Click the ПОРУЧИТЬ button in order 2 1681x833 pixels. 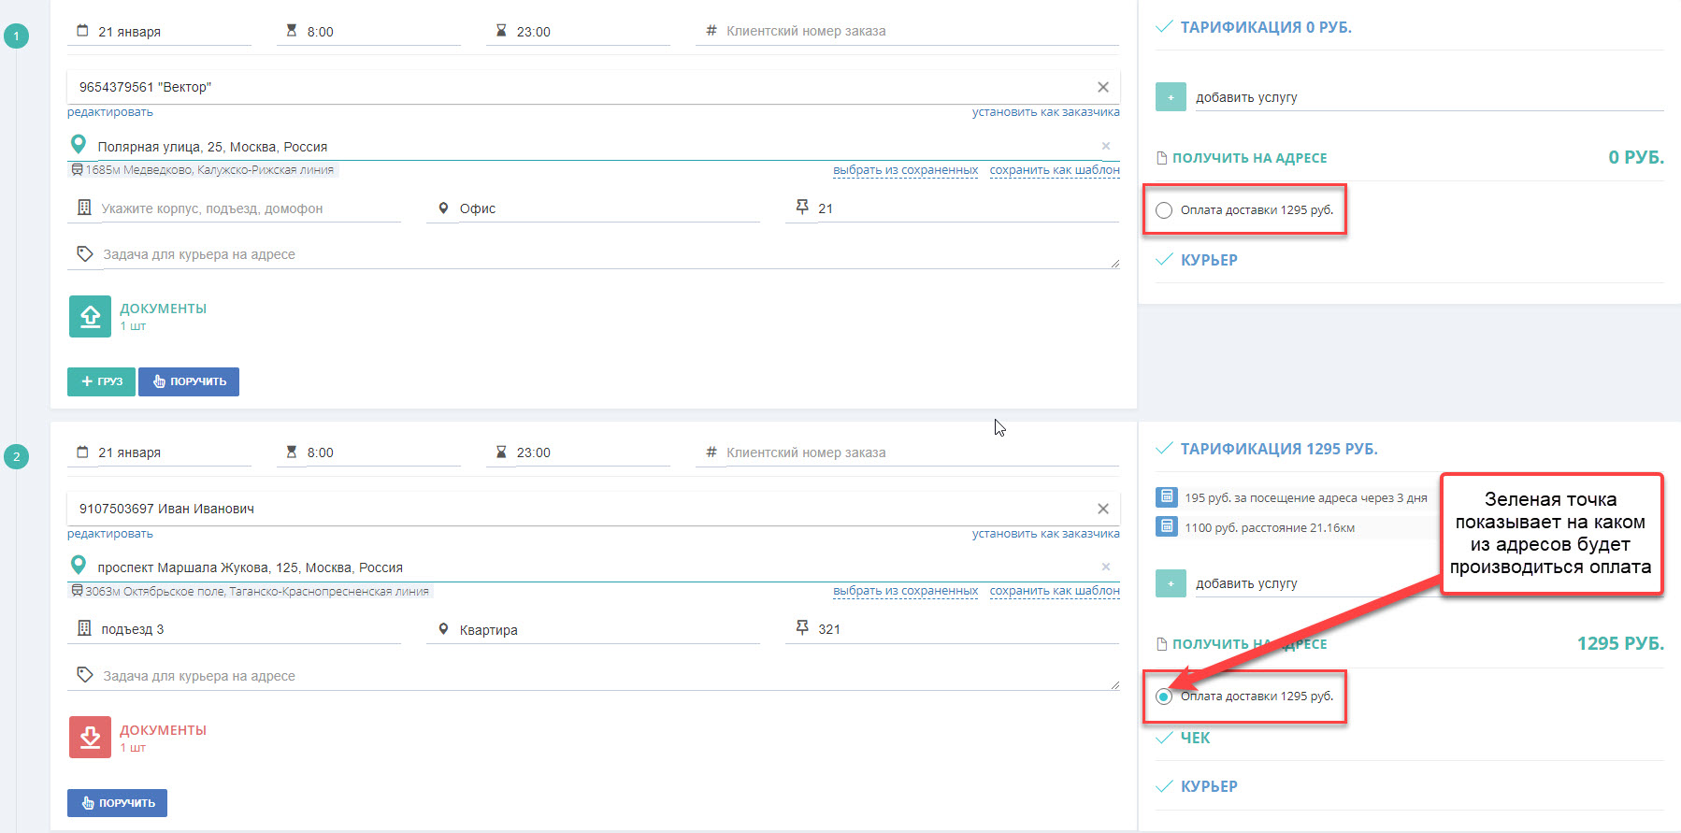click(x=118, y=803)
